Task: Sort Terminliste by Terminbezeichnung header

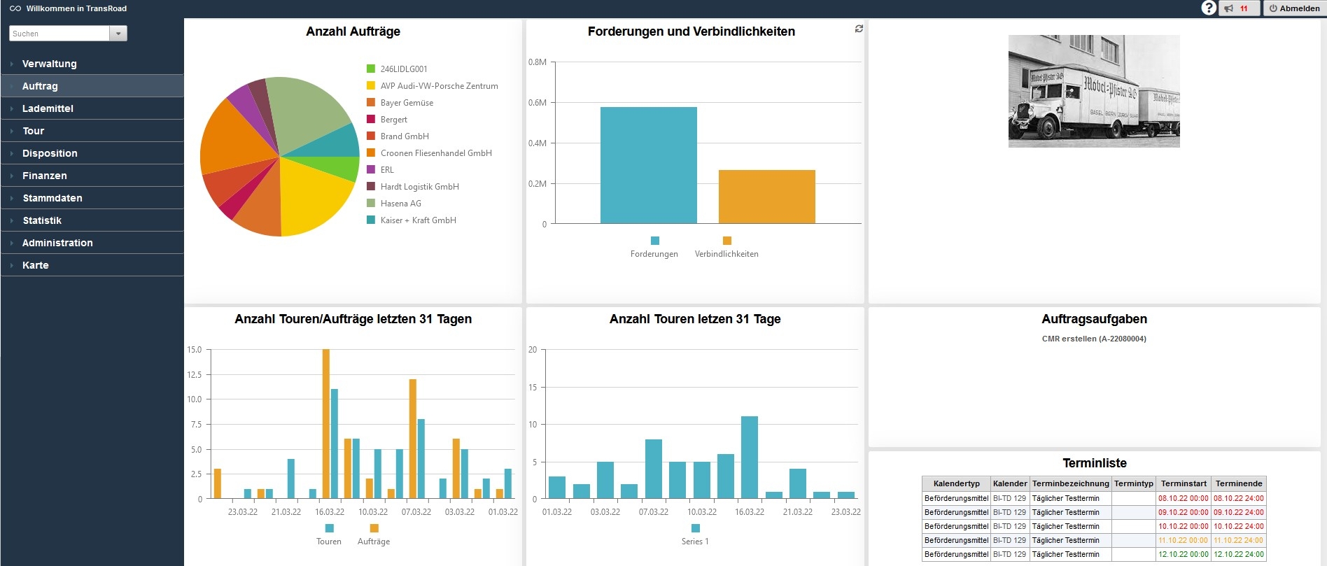Action: coord(1070,483)
